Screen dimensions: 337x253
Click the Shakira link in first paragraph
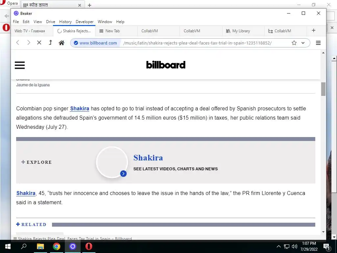click(x=80, y=108)
